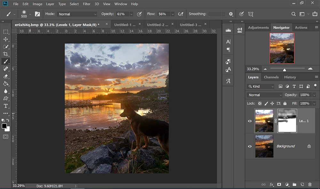Click the delete layer trash icon
This screenshot has height=189, width=320.
(309, 185)
